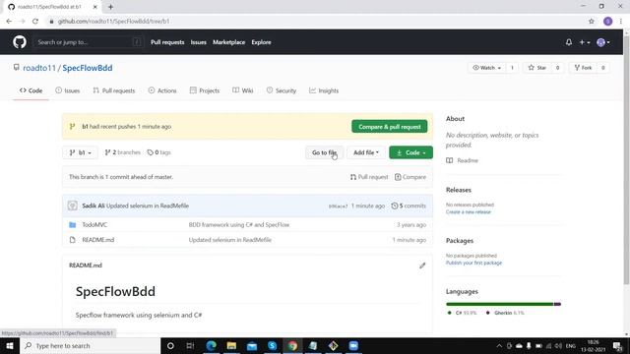Screen dimensions: 630x354
Task: Click the C# language entry
Action: (x=462, y=313)
